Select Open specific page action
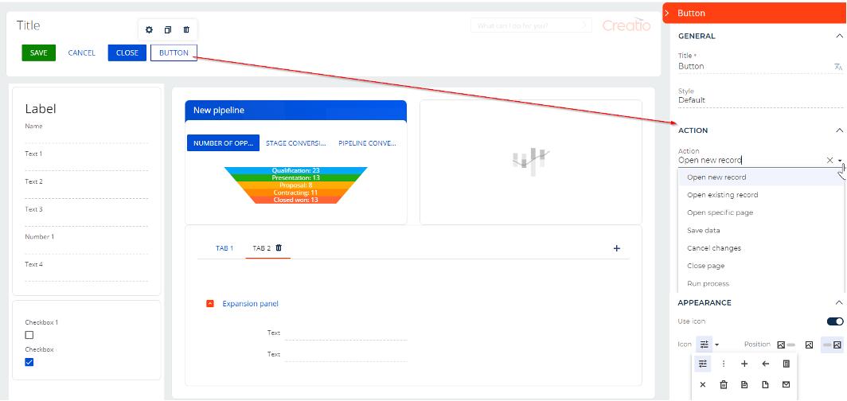The width and height of the screenshot is (847, 401). 760,212
